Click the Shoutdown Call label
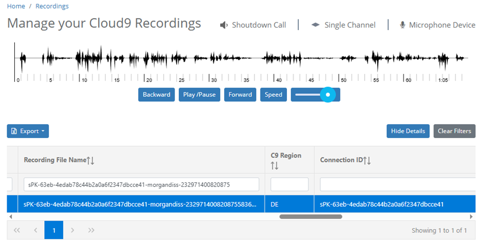This screenshot has width=480, height=244. coord(259,25)
